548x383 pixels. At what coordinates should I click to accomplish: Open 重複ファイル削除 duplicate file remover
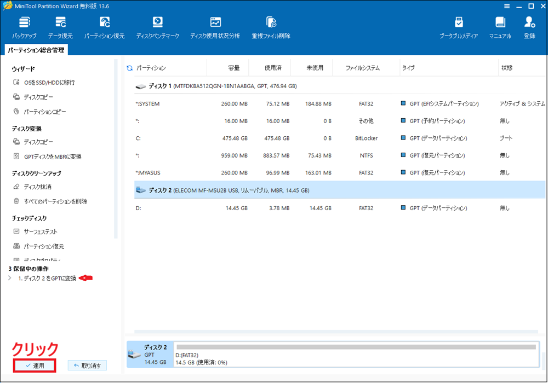[x=271, y=27]
